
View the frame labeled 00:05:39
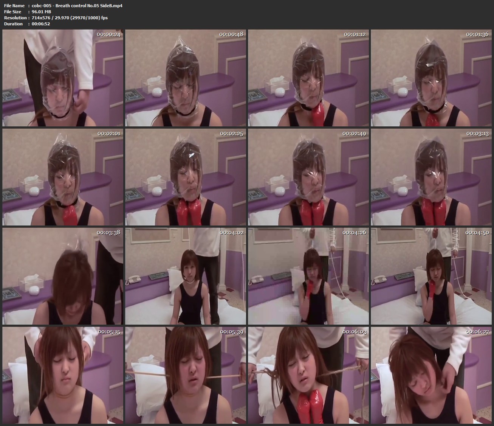pos(186,375)
